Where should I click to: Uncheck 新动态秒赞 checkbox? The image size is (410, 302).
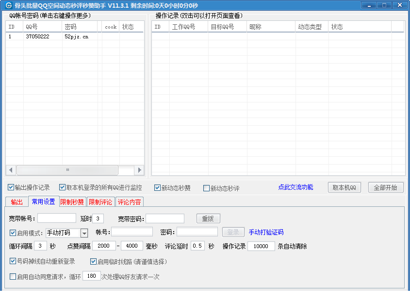[157, 187]
